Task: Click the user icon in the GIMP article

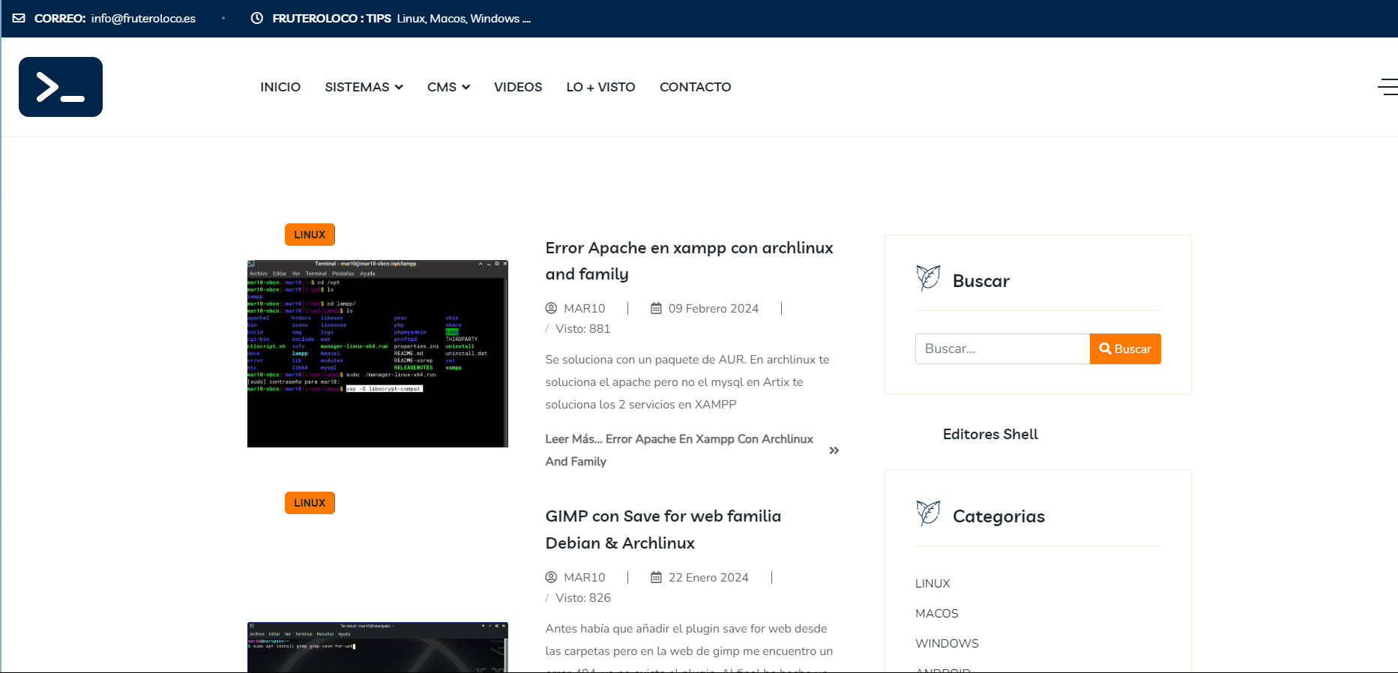Action: pos(551,577)
